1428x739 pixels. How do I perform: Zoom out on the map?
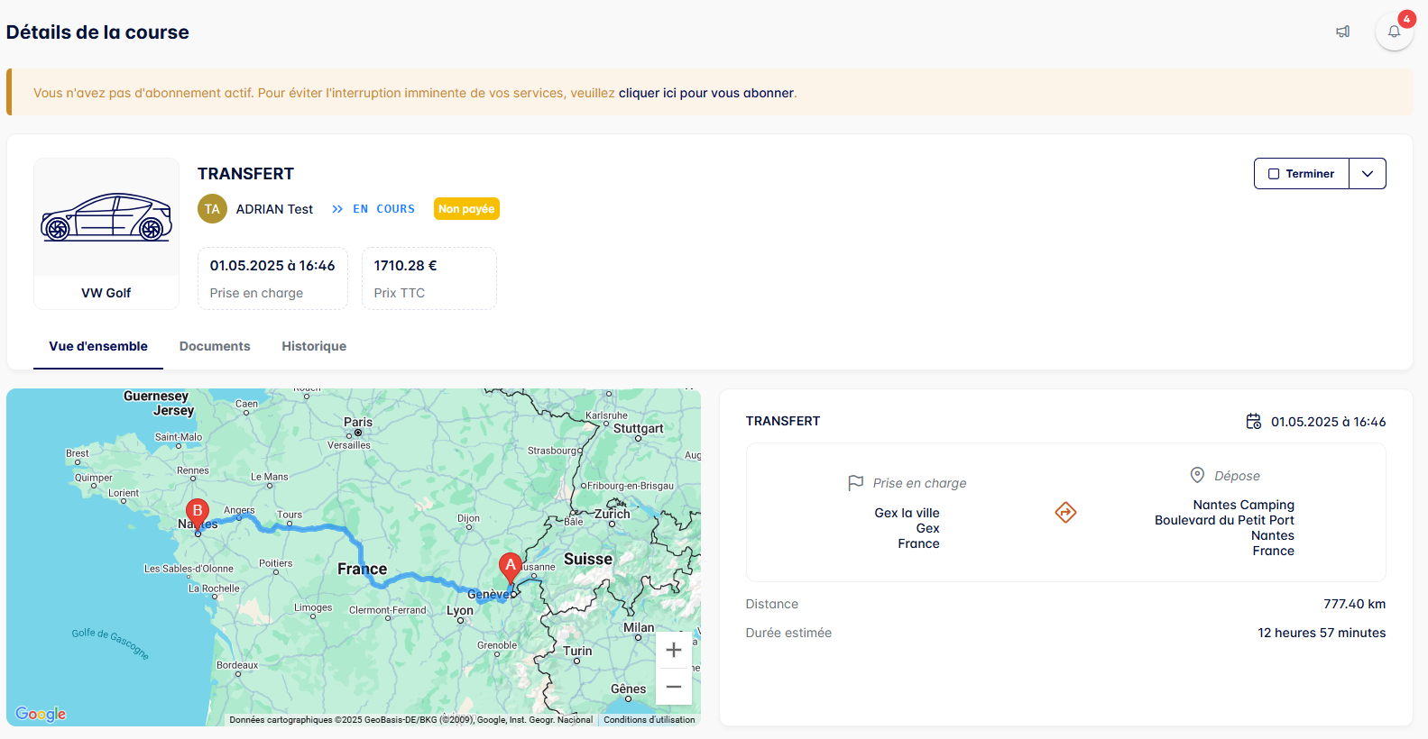[x=674, y=687]
